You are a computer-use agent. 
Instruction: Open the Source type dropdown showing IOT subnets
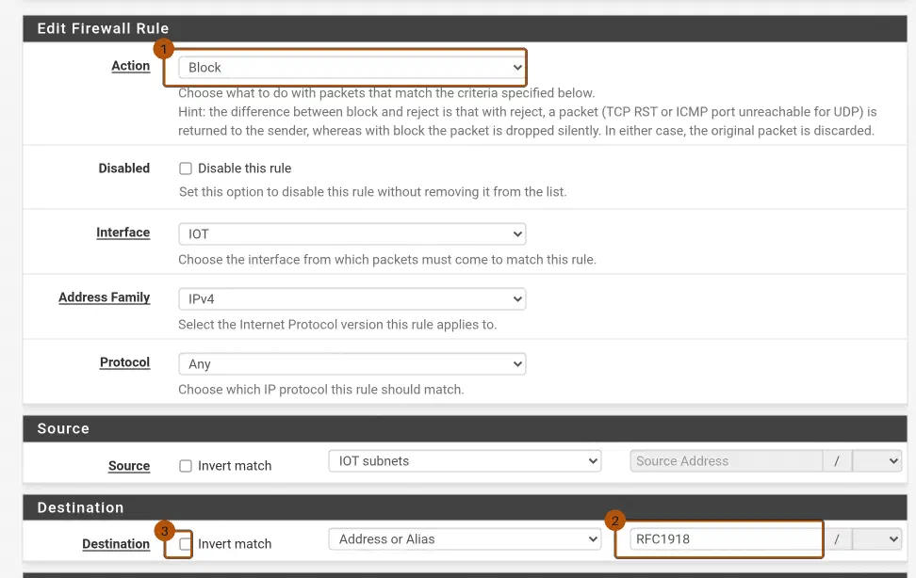point(465,461)
